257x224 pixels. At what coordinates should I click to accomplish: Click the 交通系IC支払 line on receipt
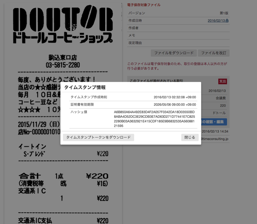click(63, 221)
